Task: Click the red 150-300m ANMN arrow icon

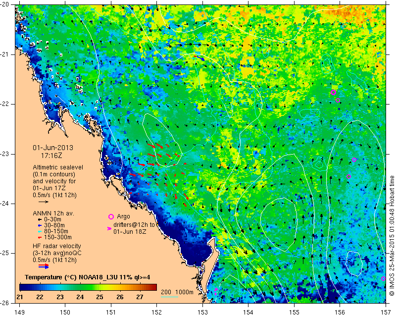Action: point(40,237)
